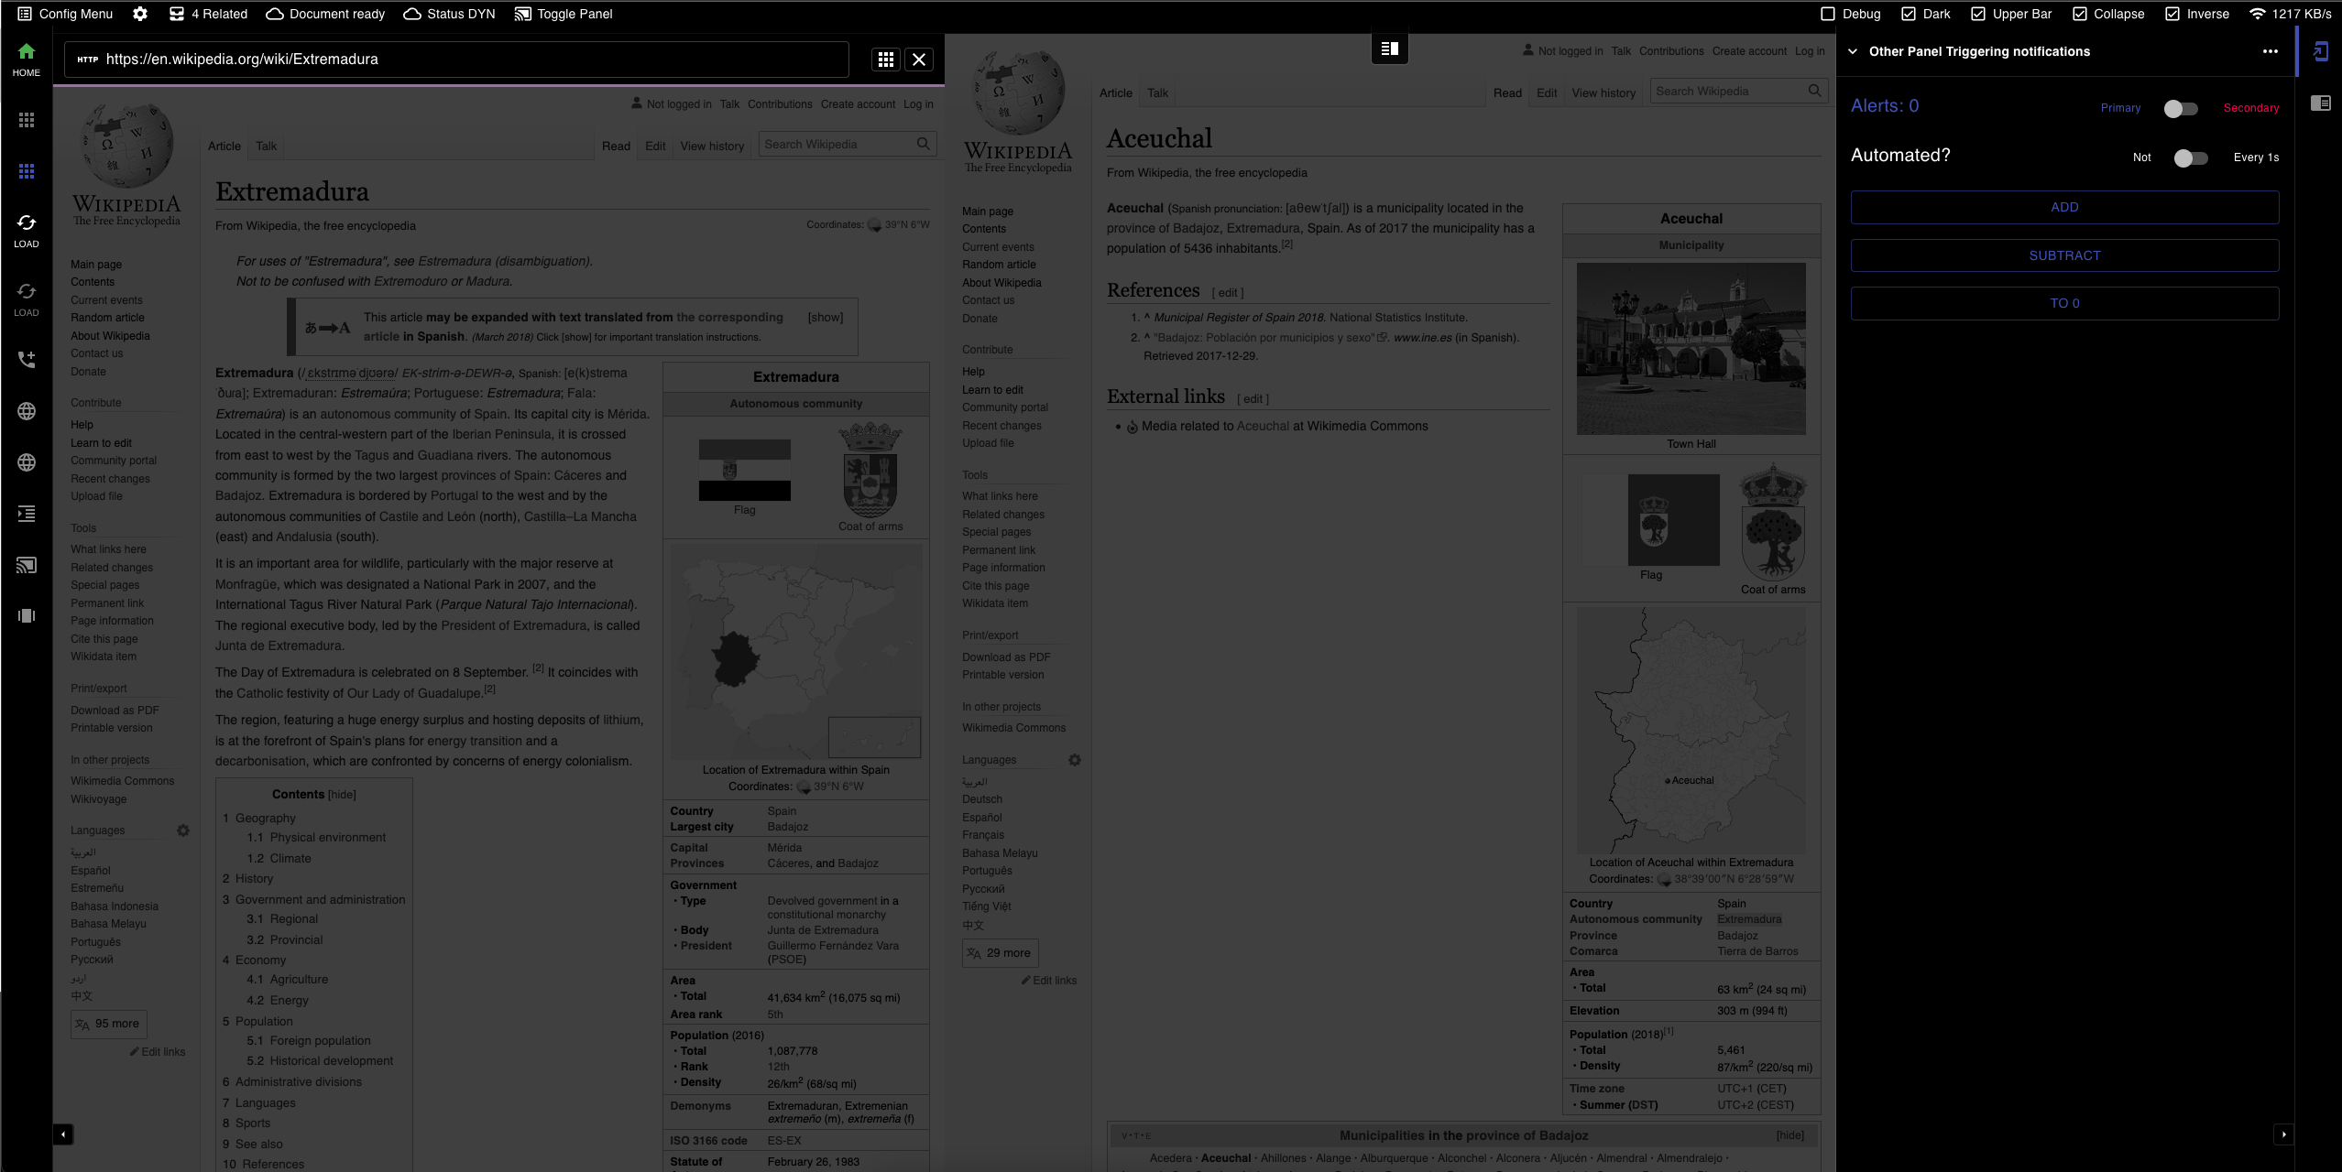Open the grid apps icon beside URL bar
2342x1172 pixels.
[x=885, y=60]
